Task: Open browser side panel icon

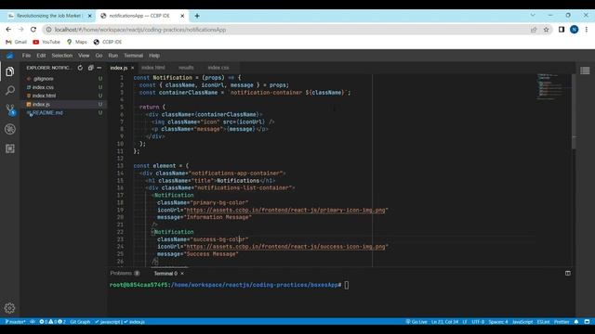Action: click(x=562, y=30)
